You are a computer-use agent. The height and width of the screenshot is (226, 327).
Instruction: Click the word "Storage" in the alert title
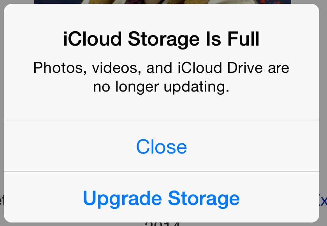[x=164, y=40]
